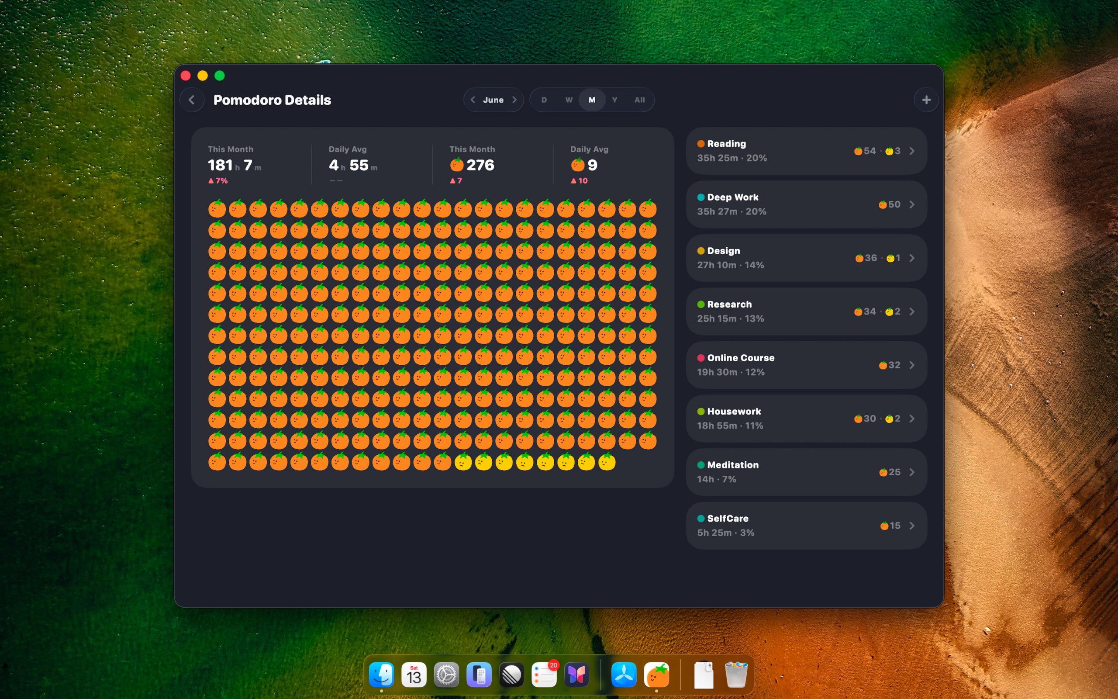Open Calendar from the dock
Viewport: 1118px width, 699px height.
pyautogui.click(x=414, y=675)
